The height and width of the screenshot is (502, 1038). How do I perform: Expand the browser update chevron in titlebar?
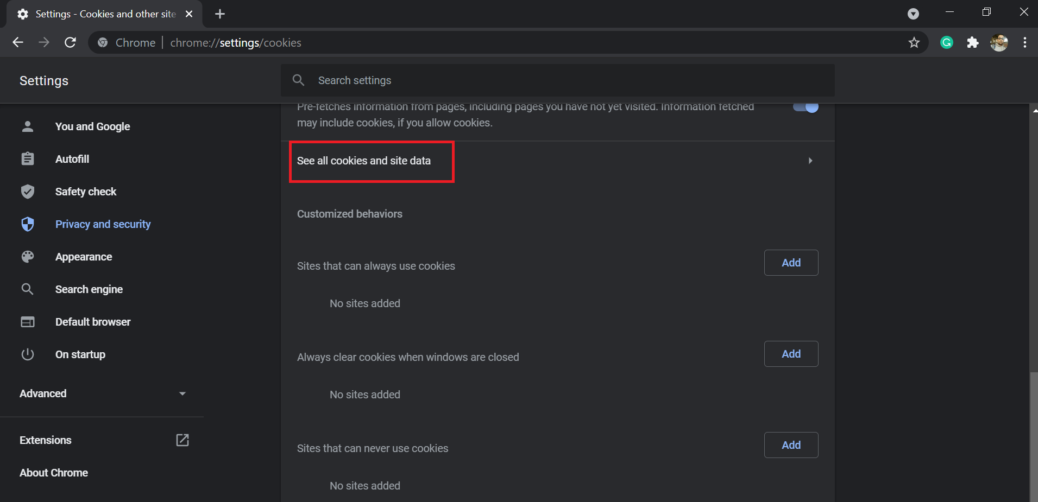(x=913, y=14)
